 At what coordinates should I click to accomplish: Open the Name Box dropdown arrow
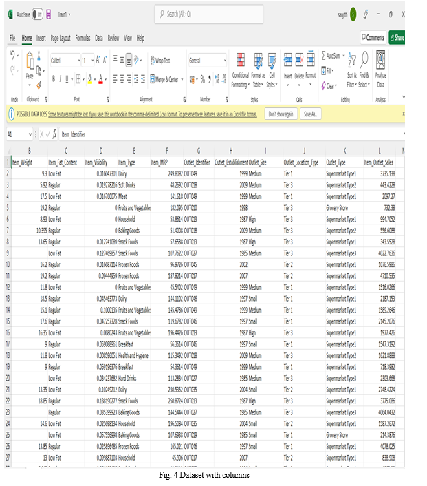pos(30,134)
